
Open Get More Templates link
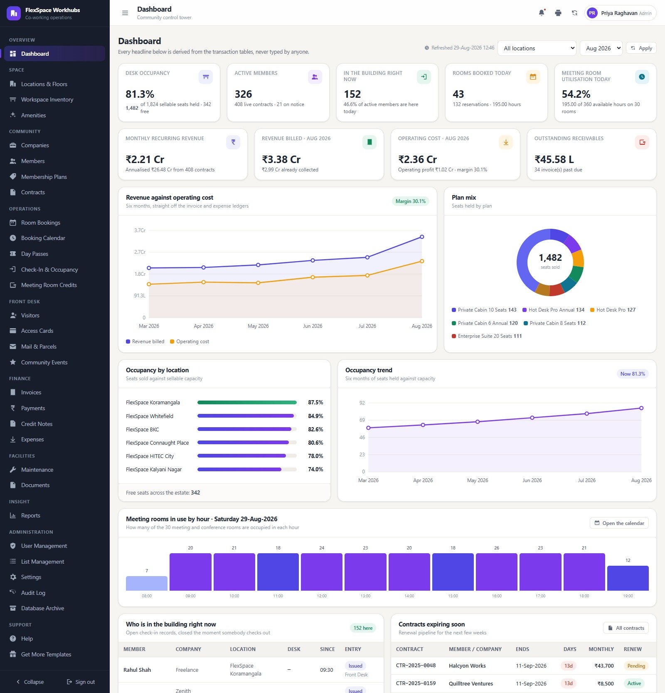pyautogui.click(x=54, y=654)
